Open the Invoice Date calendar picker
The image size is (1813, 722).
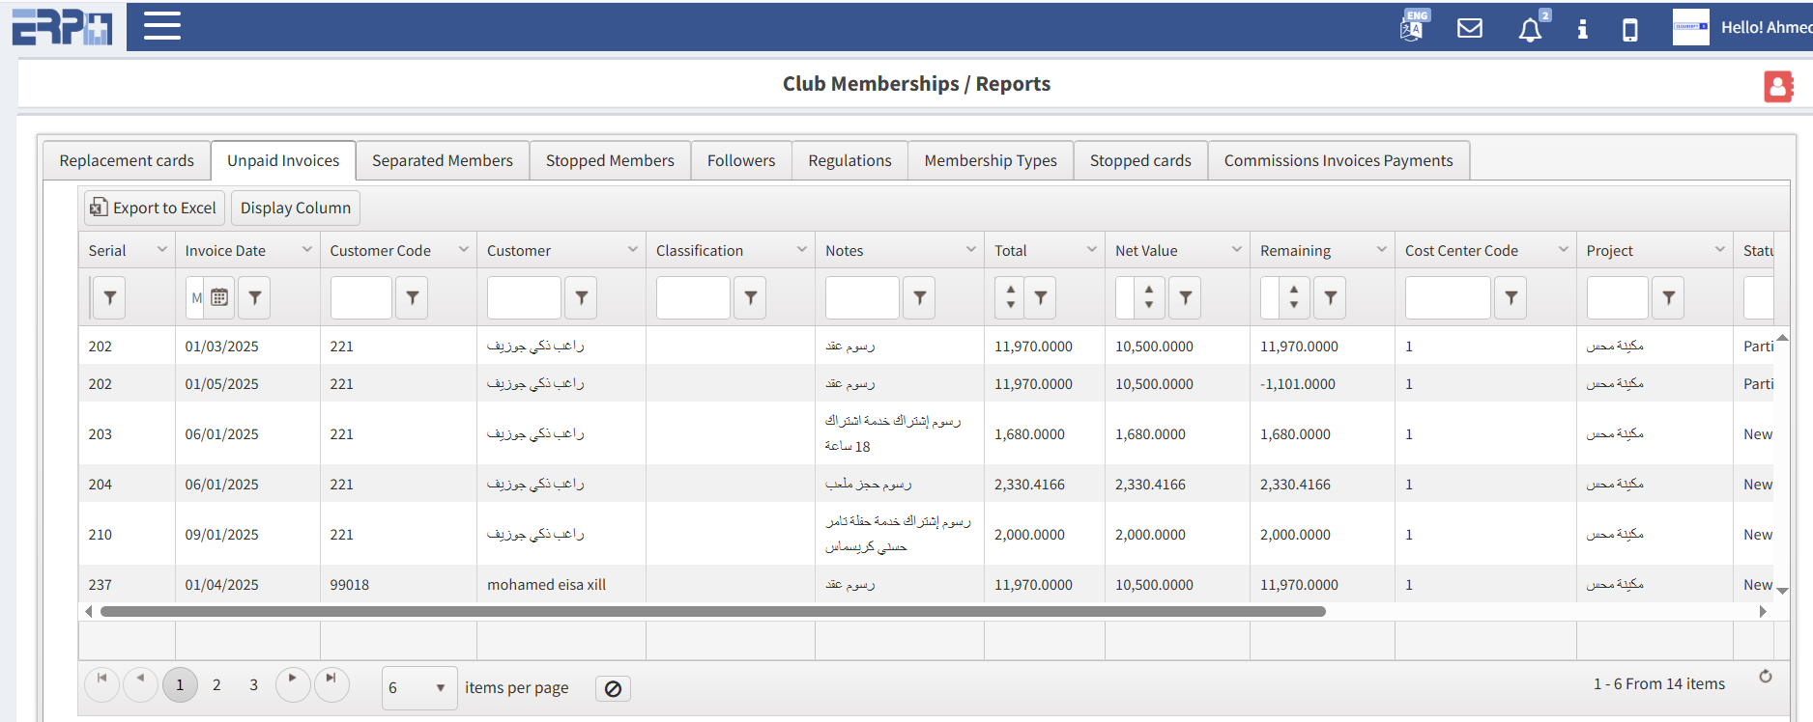219,298
